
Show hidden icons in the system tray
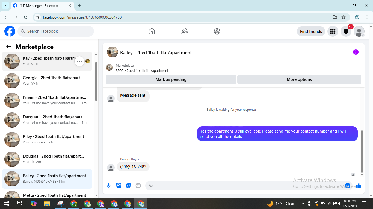pos(303,204)
